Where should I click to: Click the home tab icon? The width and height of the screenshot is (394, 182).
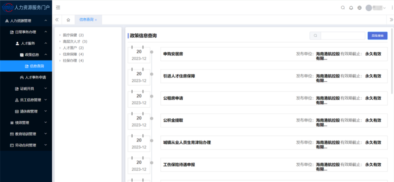click(x=68, y=20)
